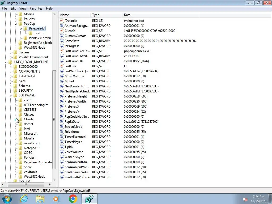
Task: Collapse the Bejeweled3 key
Action: pyautogui.click(x=21, y=29)
